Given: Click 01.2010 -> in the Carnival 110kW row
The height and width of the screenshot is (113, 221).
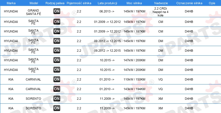Looking at the screenshot, I should 107,79.
